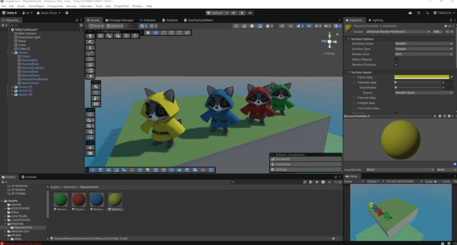Open the Surface Type dropdown

[x=424, y=49]
